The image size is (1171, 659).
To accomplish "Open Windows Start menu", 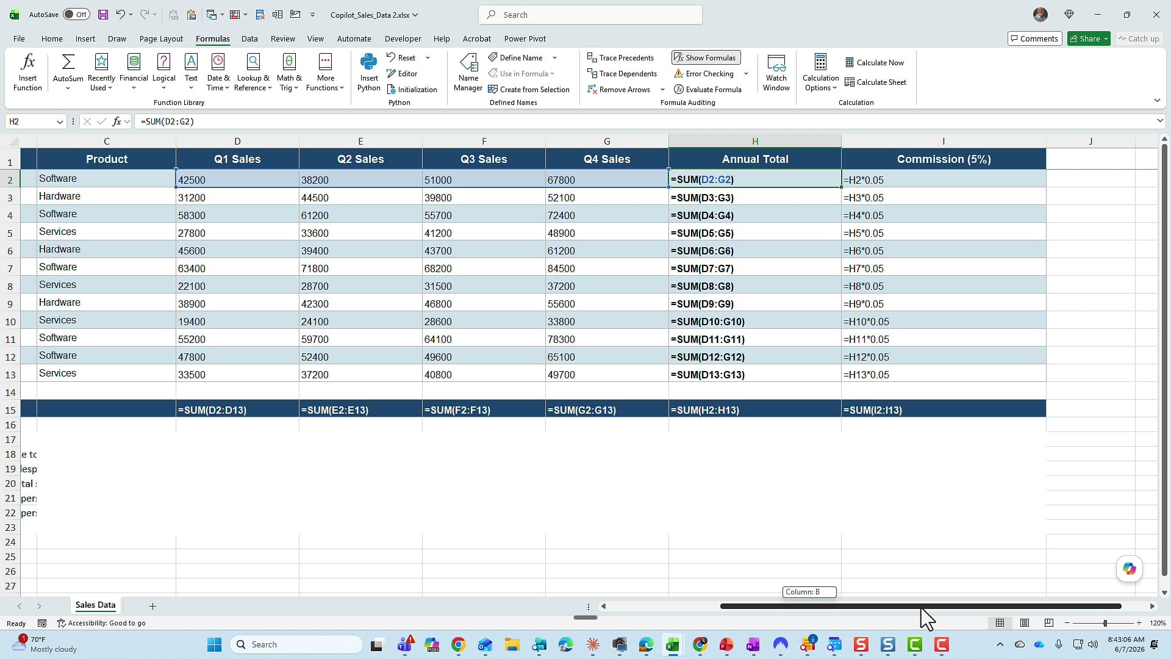I will coord(214,644).
